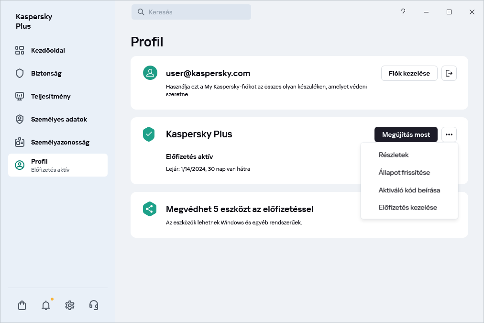Open settings via the gear icon

point(70,305)
